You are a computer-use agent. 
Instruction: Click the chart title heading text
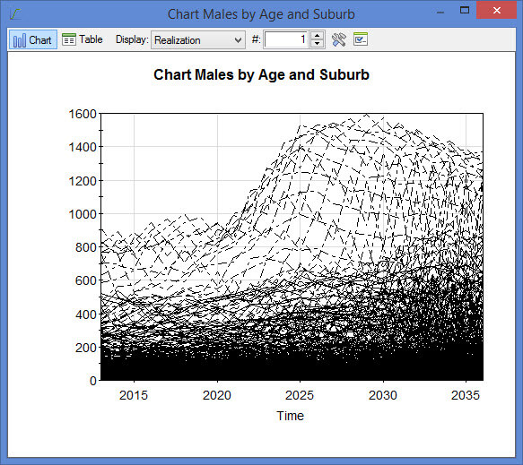point(261,74)
